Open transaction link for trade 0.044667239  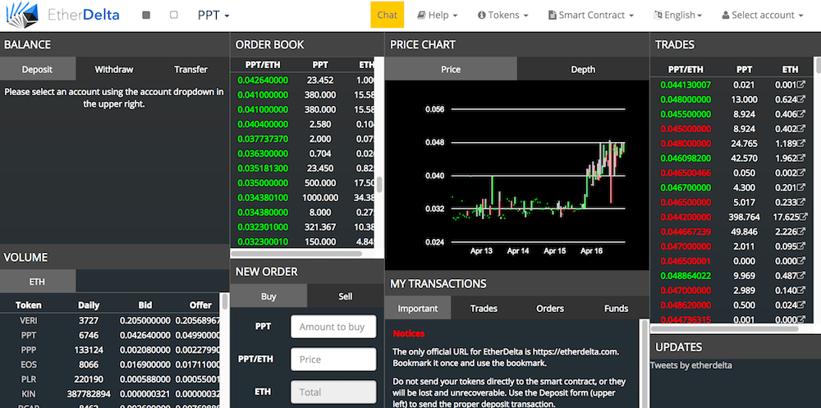tap(800, 231)
